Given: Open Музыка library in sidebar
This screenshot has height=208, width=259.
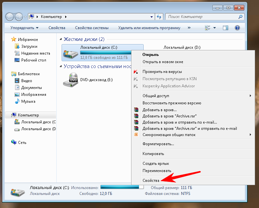Looking at the screenshot, I should pos(28,101).
